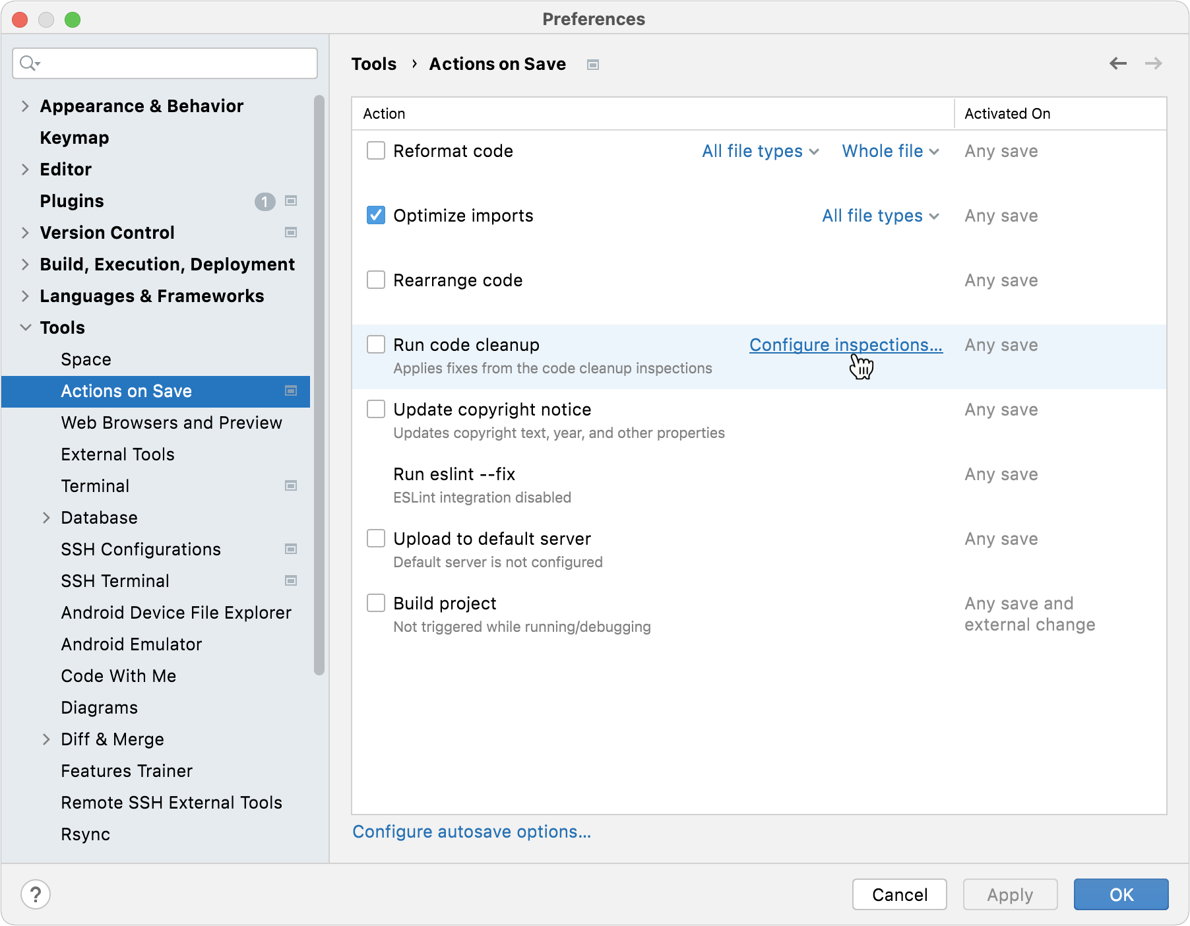Image resolution: width=1190 pixels, height=926 pixels.
Task: Open the Whole file dropdown
Action: click(891, 151)
